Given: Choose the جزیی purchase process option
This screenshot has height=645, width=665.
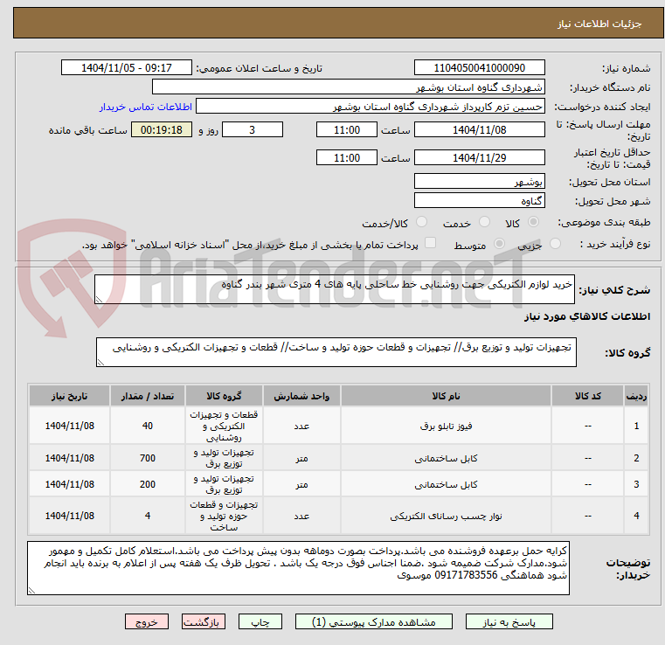Looking at the screenshot, I should 555,244.
